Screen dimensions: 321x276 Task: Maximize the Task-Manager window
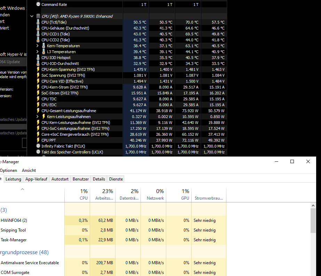point(292,161)
